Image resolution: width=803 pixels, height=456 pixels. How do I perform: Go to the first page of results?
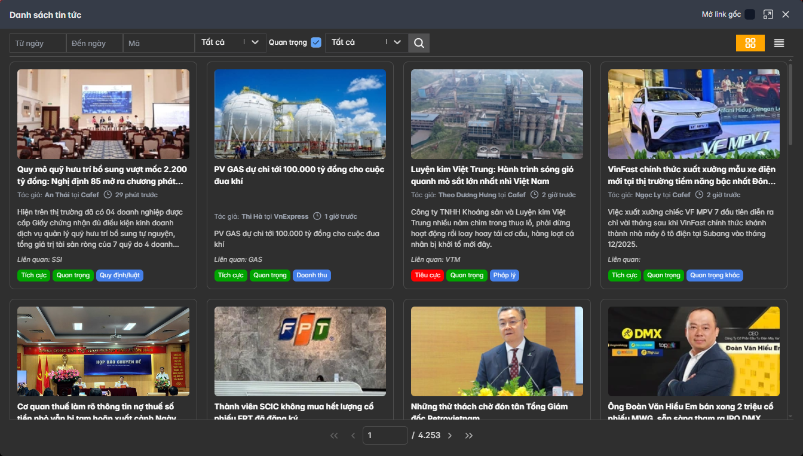[x=334, y=436]
